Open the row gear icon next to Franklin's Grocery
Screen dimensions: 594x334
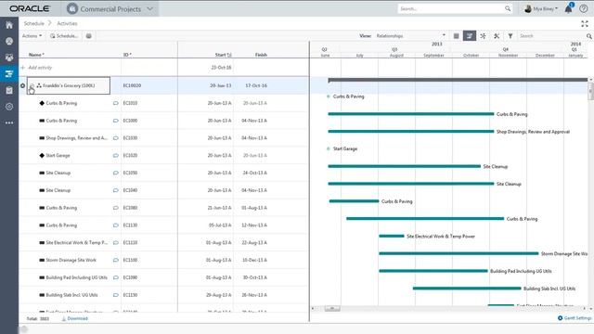(x=22, y=85)
